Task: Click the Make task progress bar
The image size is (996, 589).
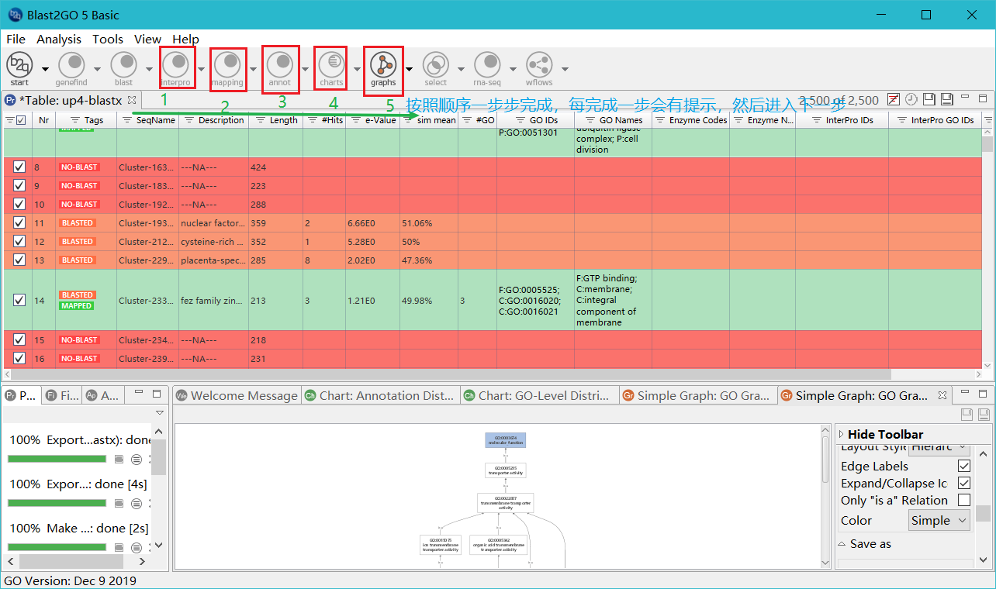Action: pyautogui.click(x=57, y=547)
